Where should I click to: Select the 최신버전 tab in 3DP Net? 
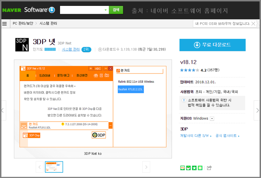tap(82, 75)
